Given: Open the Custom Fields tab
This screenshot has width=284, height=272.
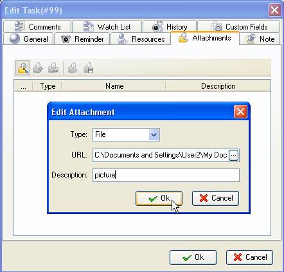Looking at the screenshot, I should click(239, 27).
